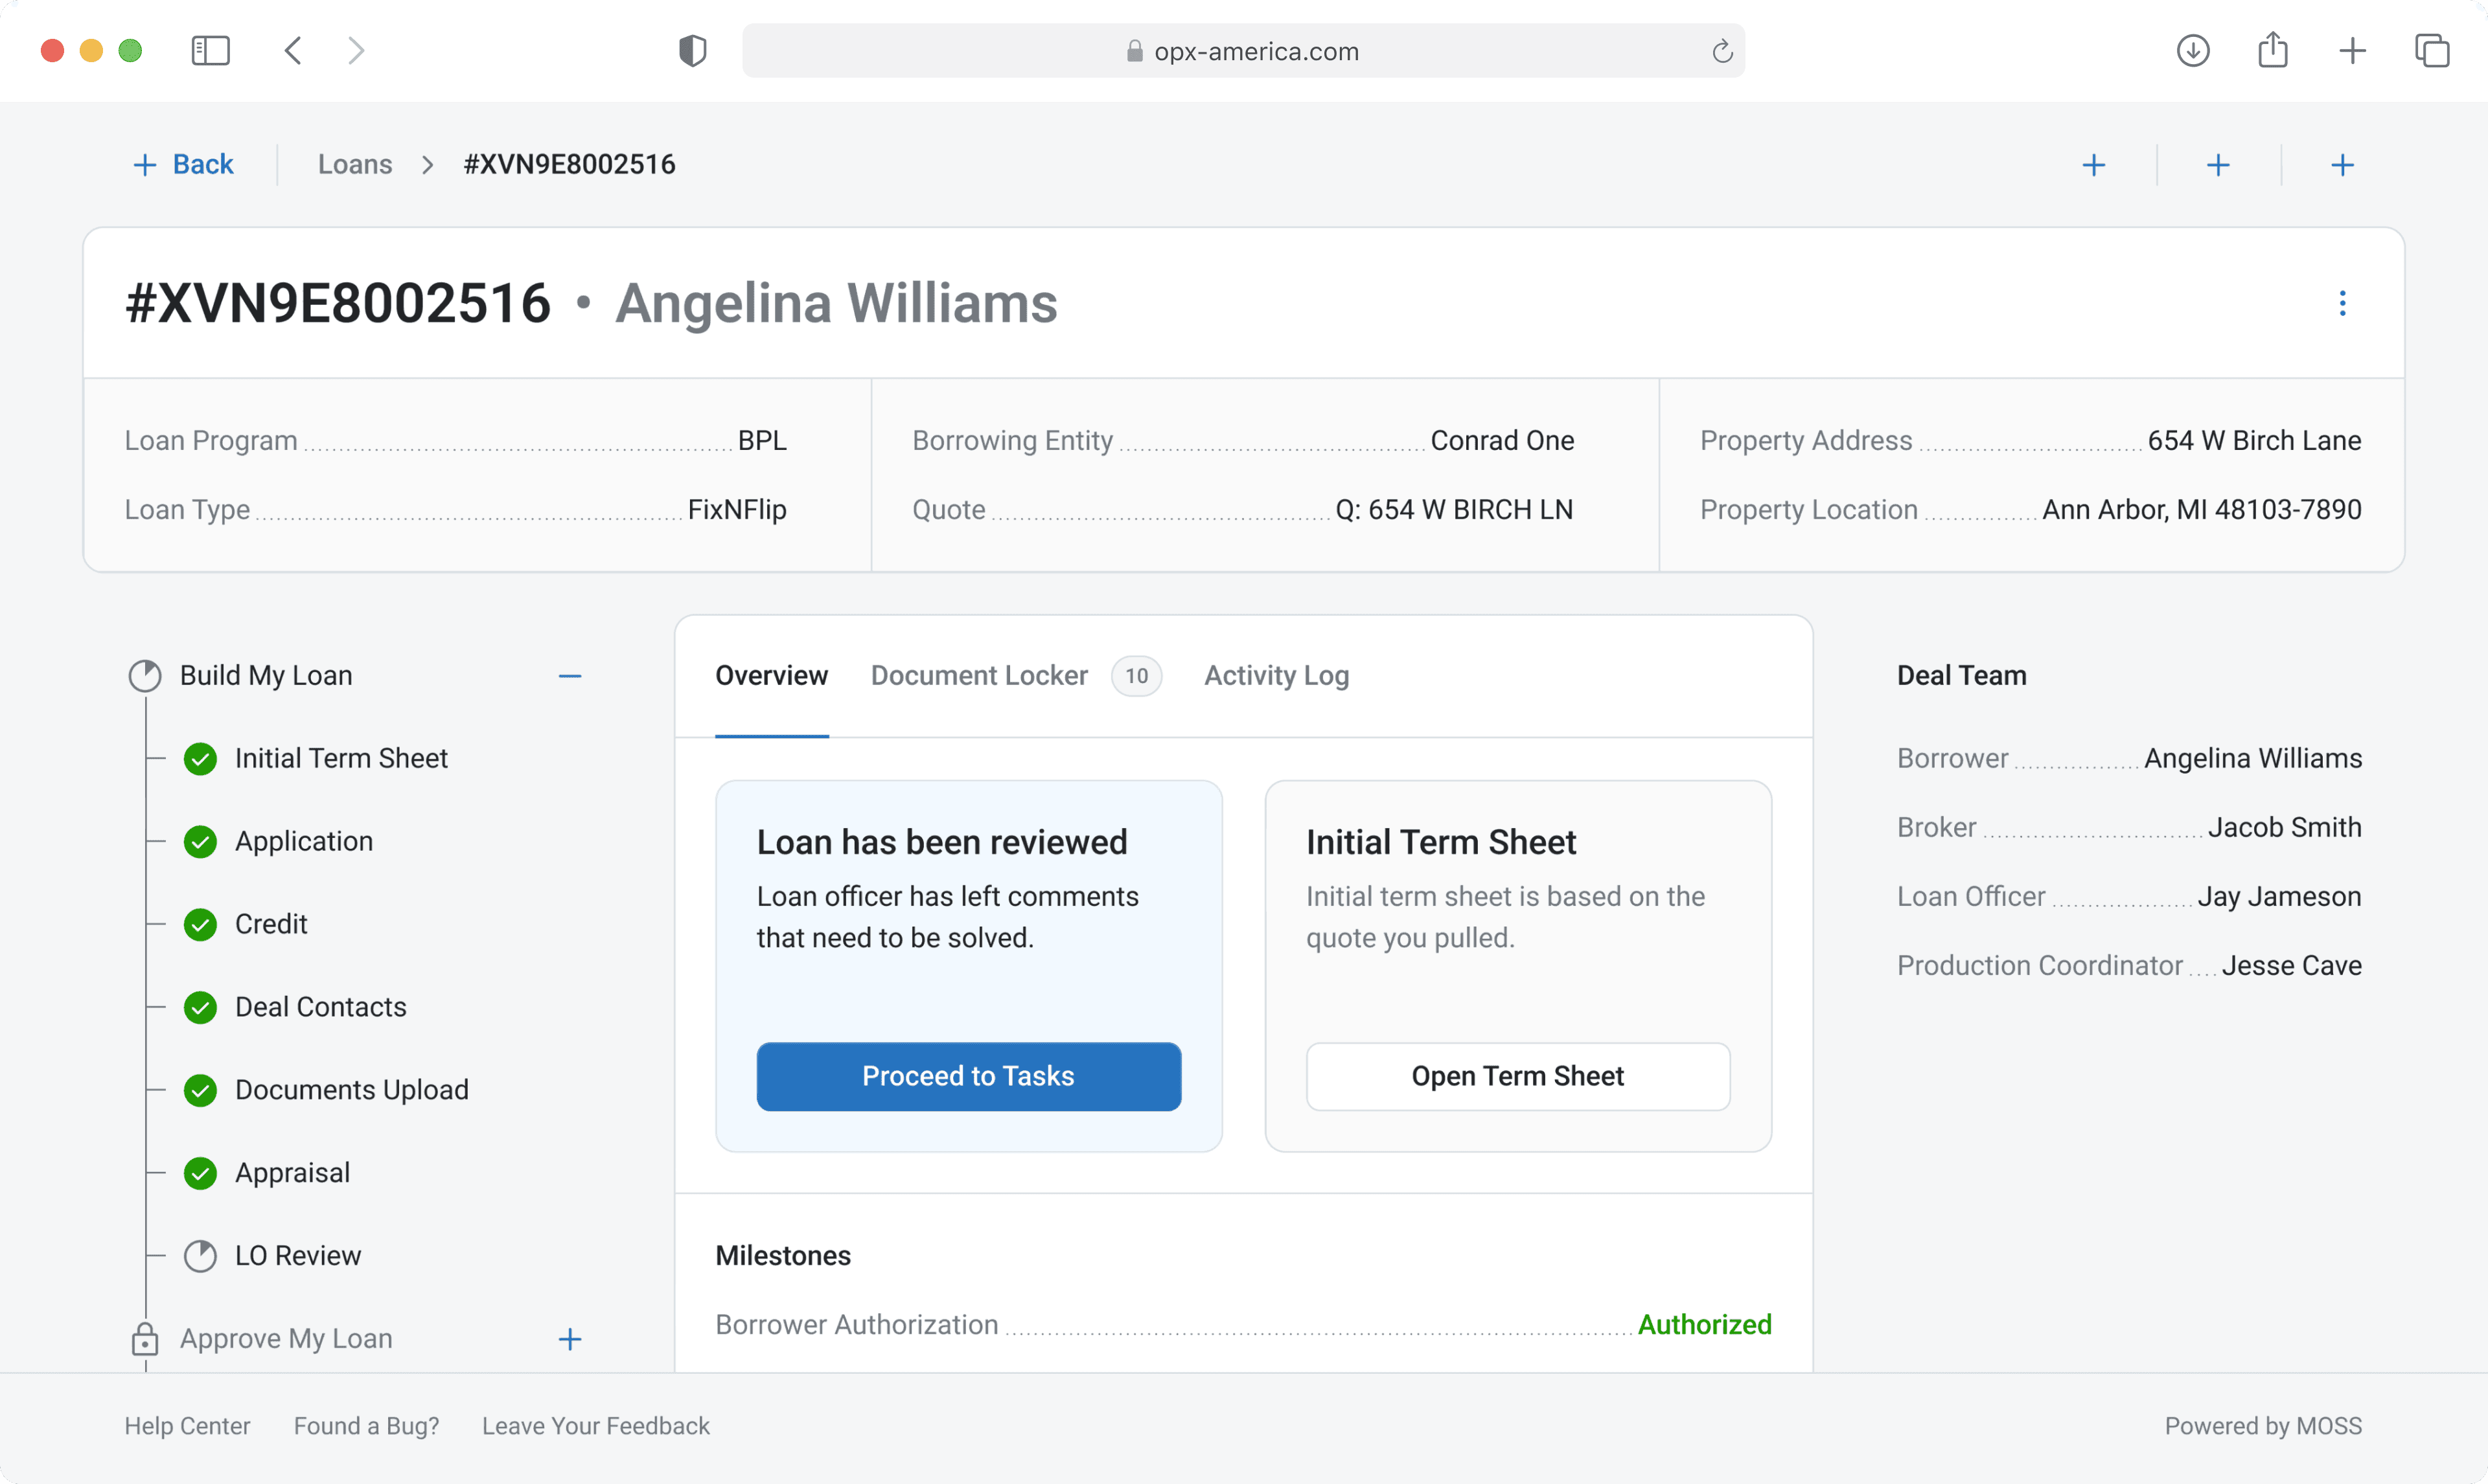Expand the Approve My Loan section

click(570, 1339)
